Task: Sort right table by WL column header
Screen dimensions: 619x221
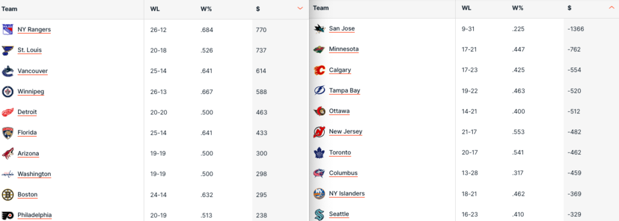Action: tap(466, 8)
